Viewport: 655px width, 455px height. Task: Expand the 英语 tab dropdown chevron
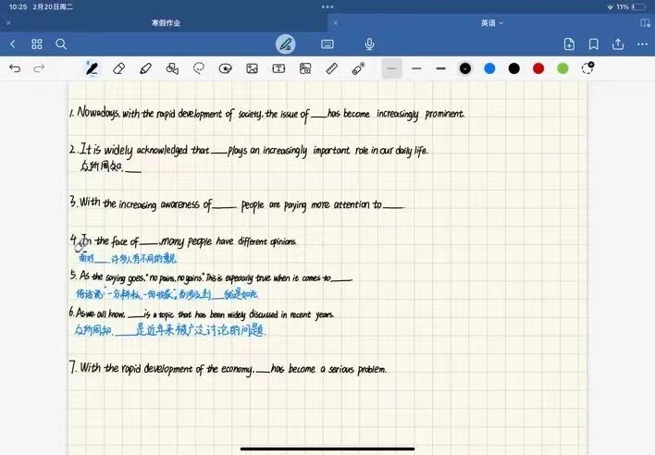(501, 22)
